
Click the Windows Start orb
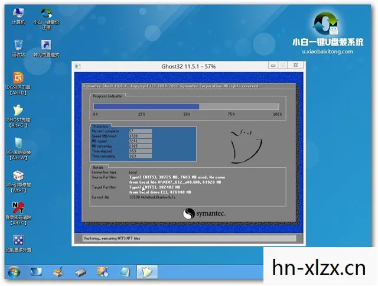14,272
